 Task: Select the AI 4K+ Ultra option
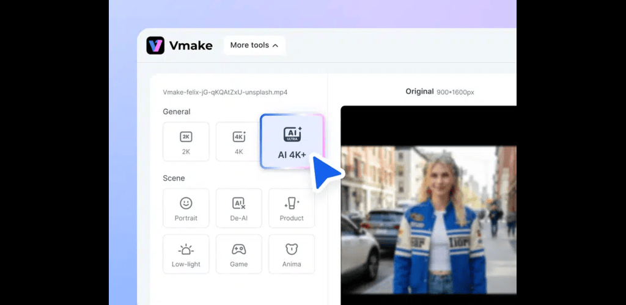pyautogui.click(x=292, y=142)
